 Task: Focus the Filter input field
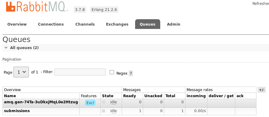pos(80,72)
